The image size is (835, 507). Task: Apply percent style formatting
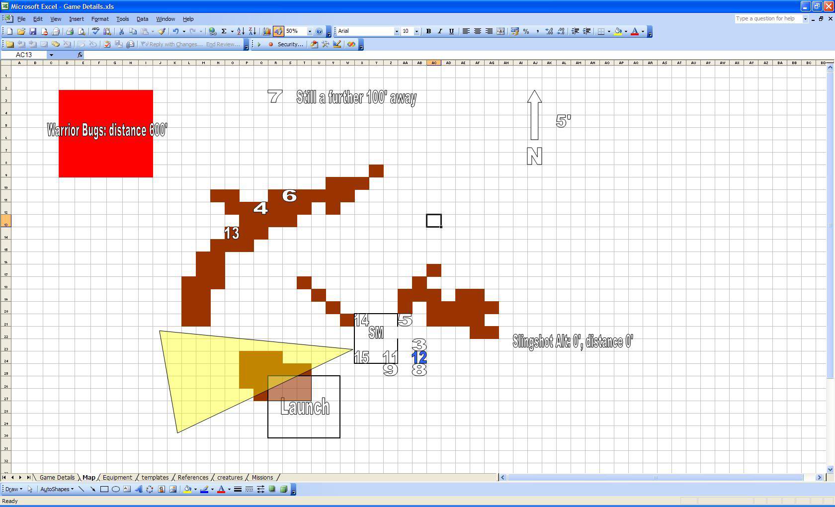[x=526, y=31]
